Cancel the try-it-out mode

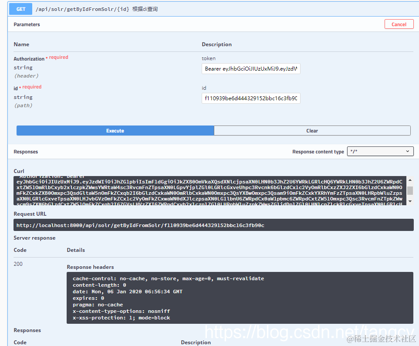[399, 24]
